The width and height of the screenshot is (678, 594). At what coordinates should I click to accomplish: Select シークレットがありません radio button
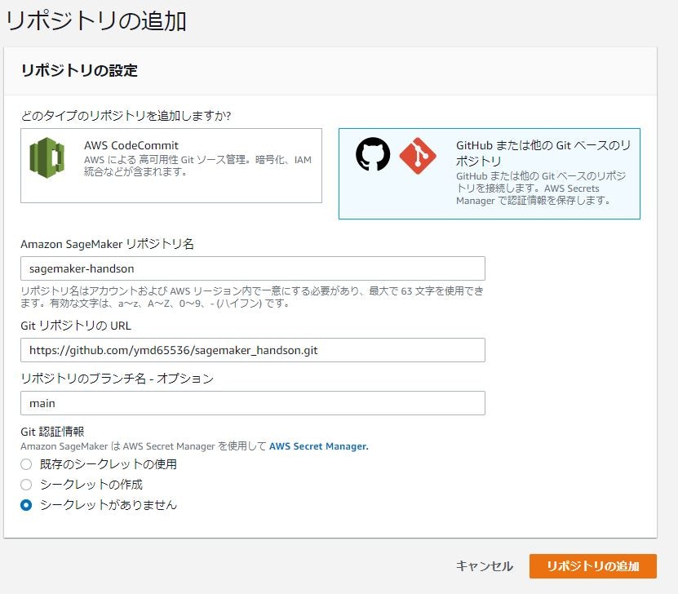click(x=26, y=505)
